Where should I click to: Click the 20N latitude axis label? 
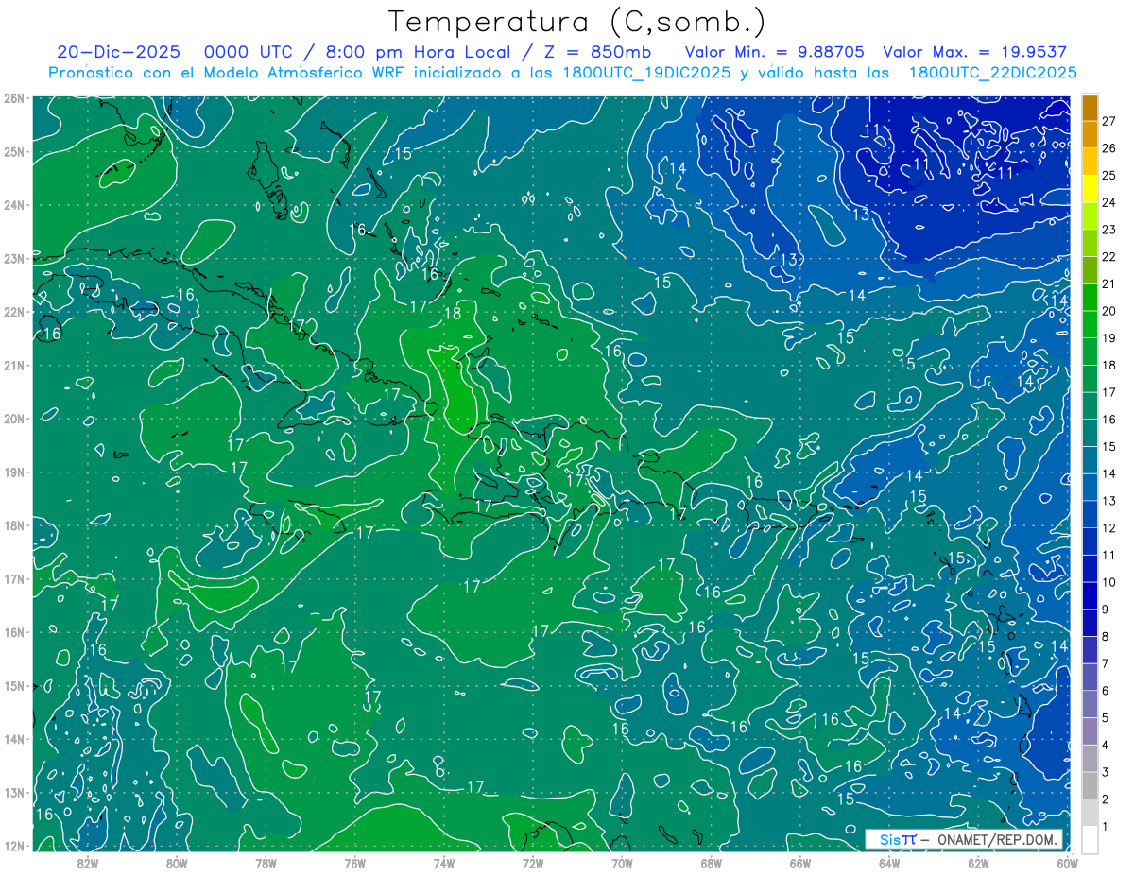[14, 419]
